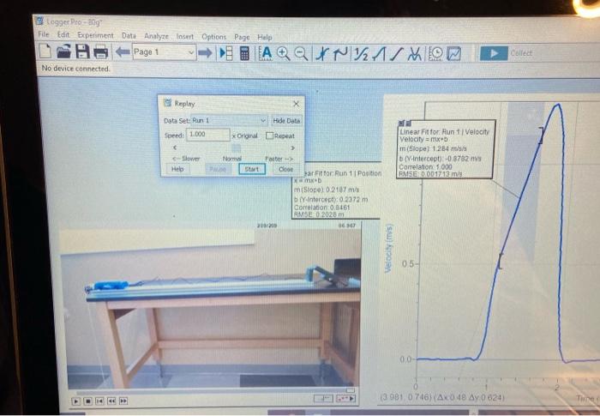This screenshot has width=600, height=416.
Task: Open the Page 1 dropdown
Action: coord(164,52)
